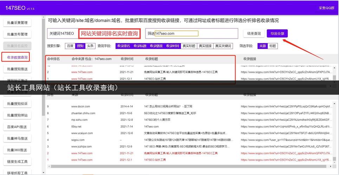Click the date 2021-7-14

pyautogui.click(x=127, y=126)
